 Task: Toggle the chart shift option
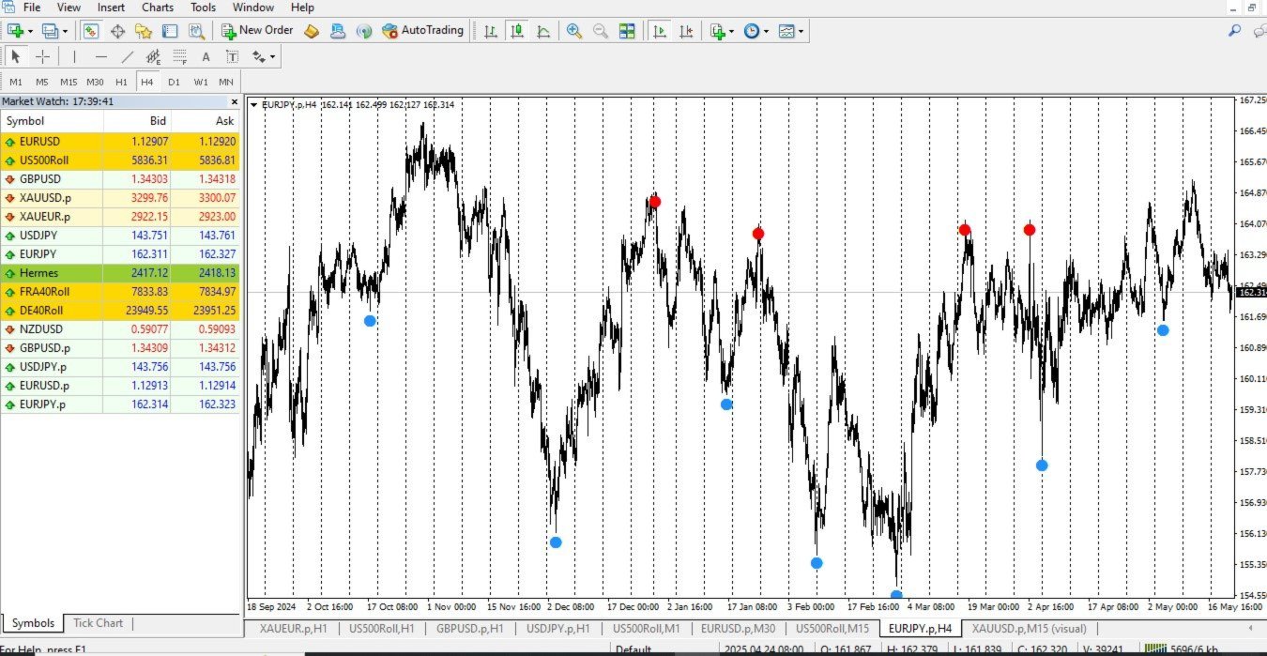687,31
